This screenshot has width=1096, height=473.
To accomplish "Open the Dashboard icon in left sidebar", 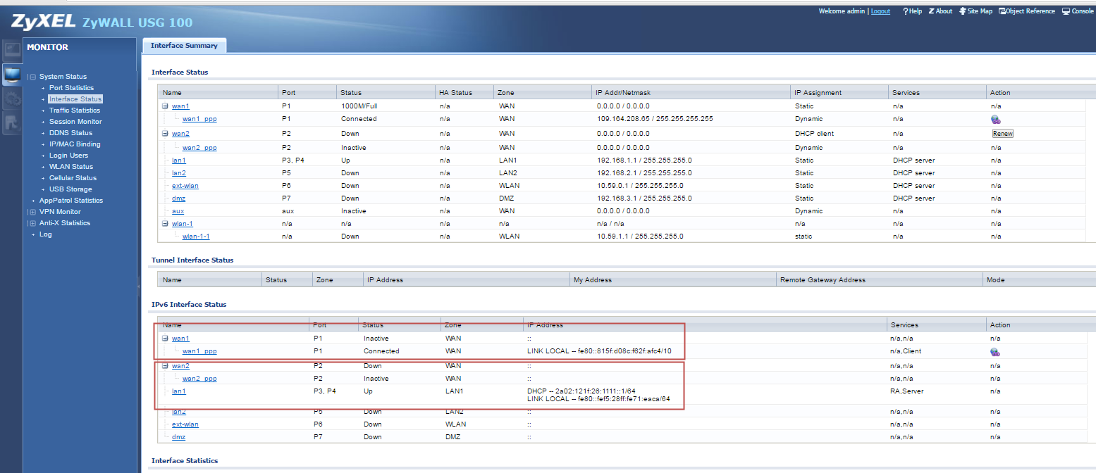I will coord(12,50).
